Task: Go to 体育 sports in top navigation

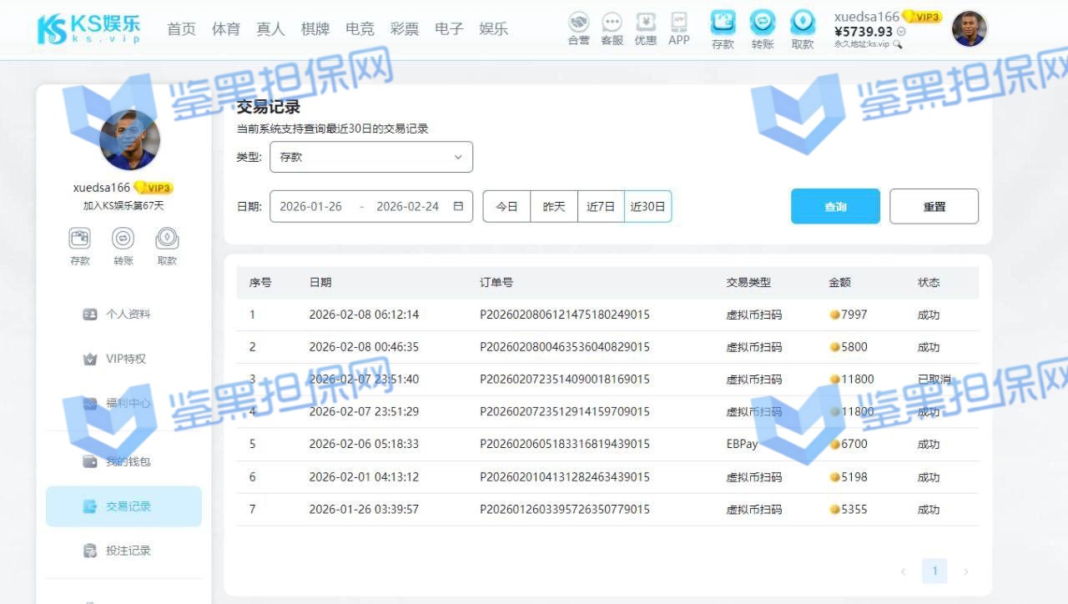Action: click(225, 29)
